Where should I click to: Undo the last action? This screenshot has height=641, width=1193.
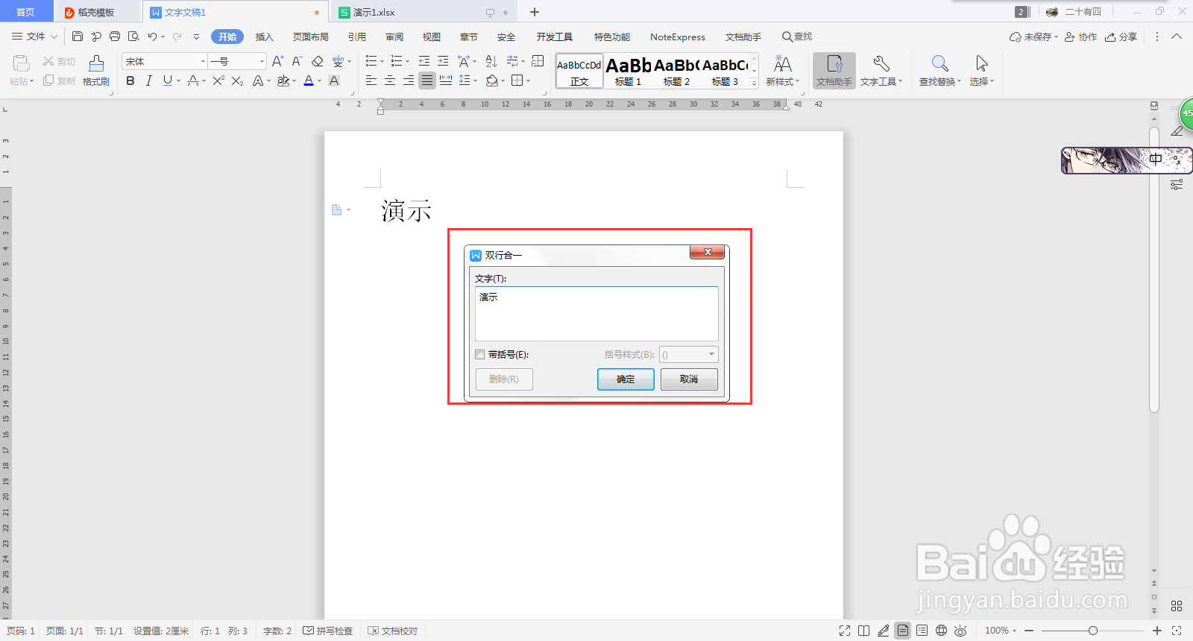[152, 37]
